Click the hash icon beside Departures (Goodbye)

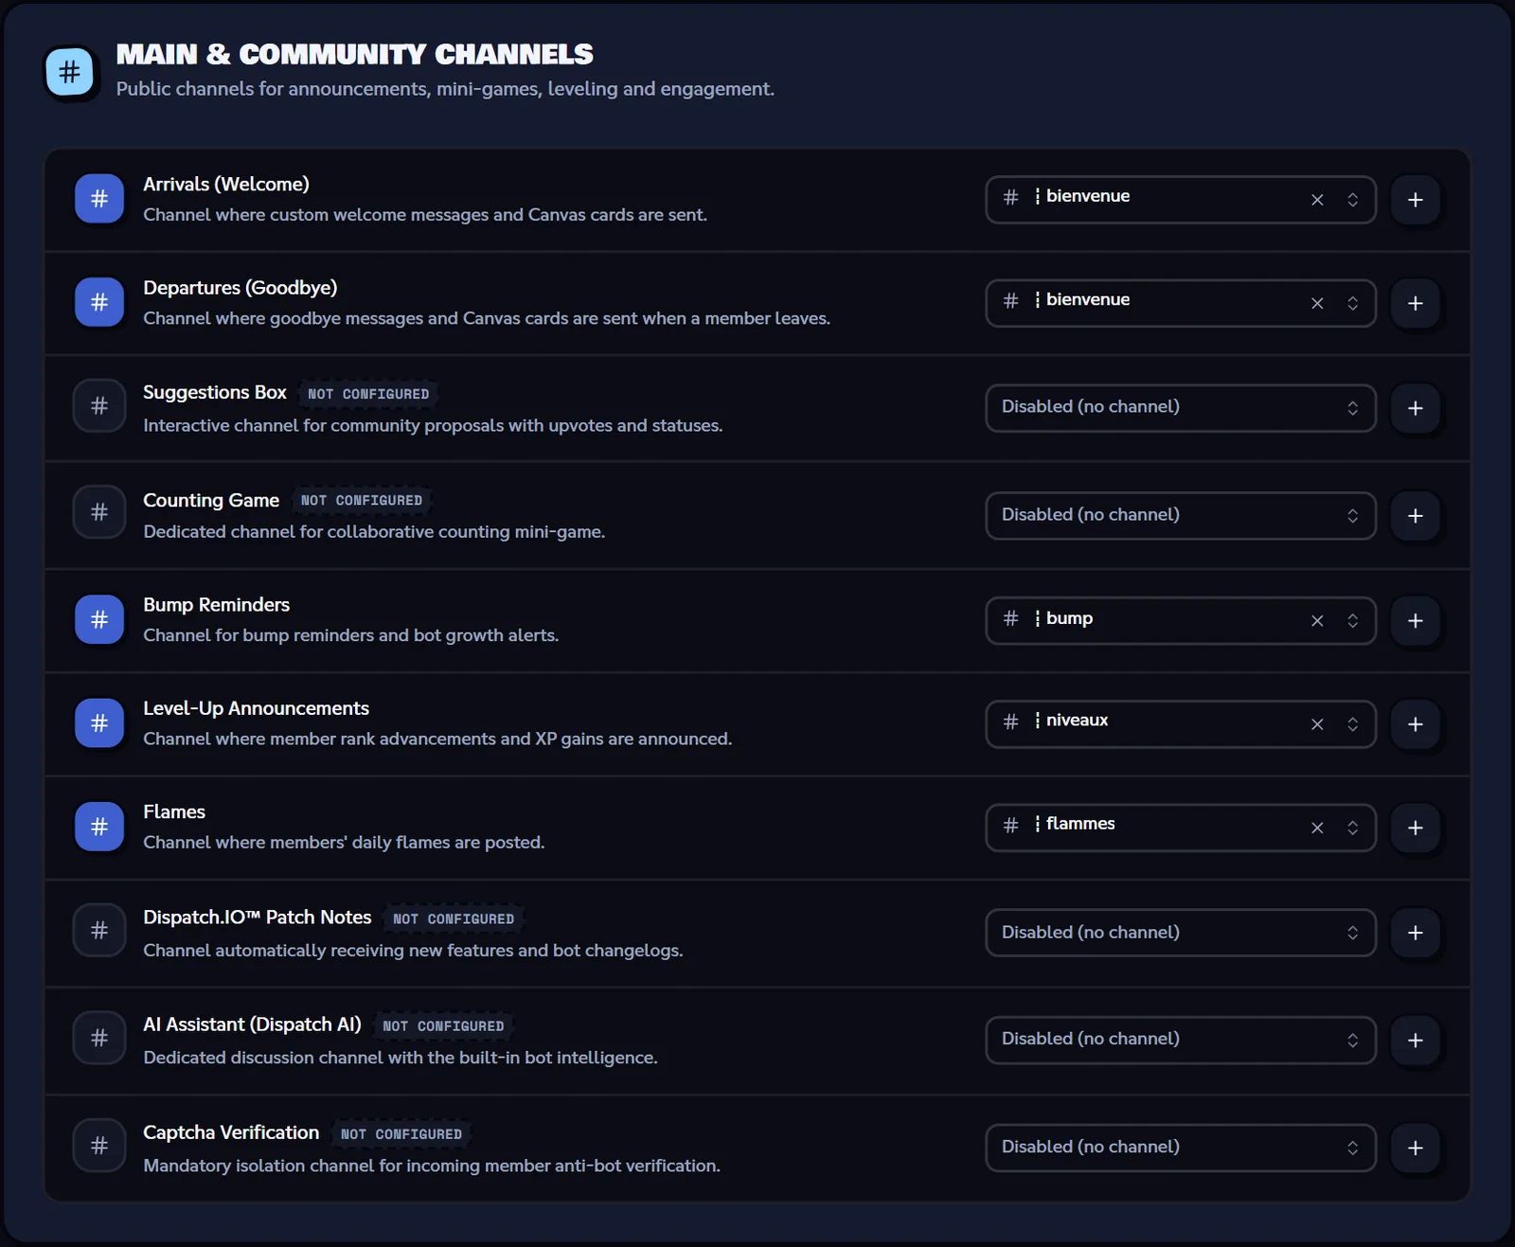point(99,302)
